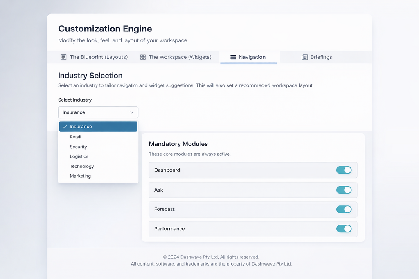Toggle the Dashboard module switch
This screenshot has height=279, width=419.
pos(344,170)
